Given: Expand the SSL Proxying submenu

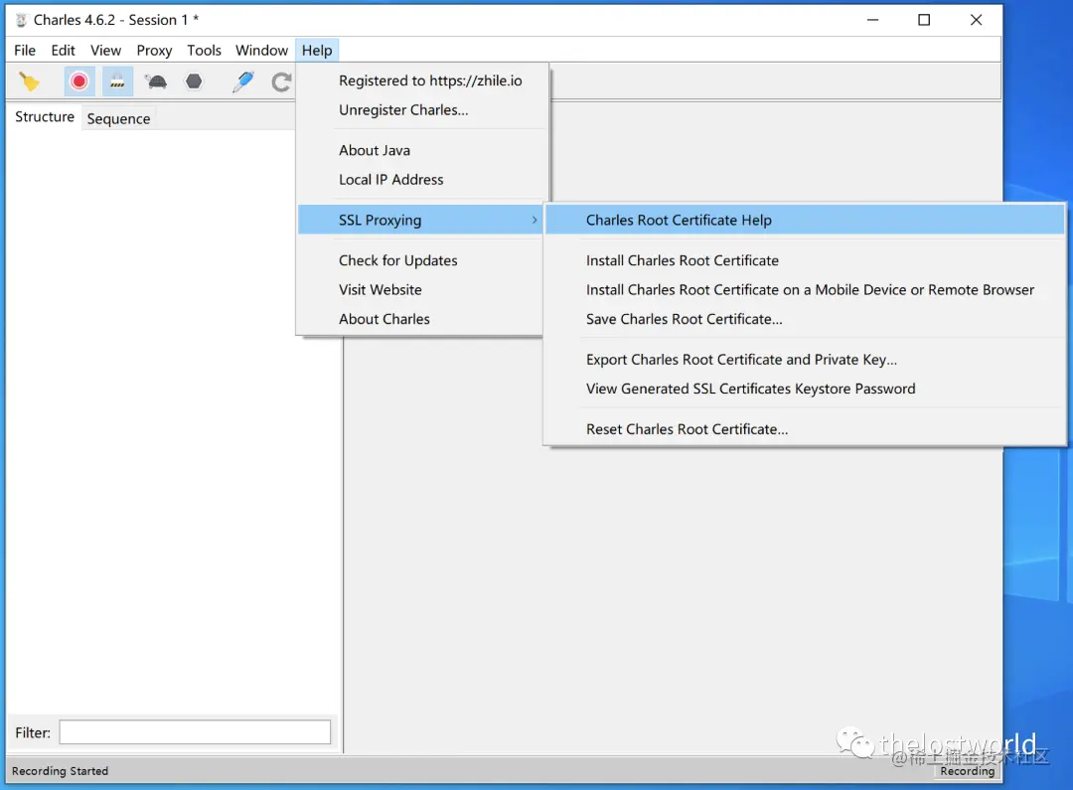Looking at the screenshot, I should pos(421,220).
